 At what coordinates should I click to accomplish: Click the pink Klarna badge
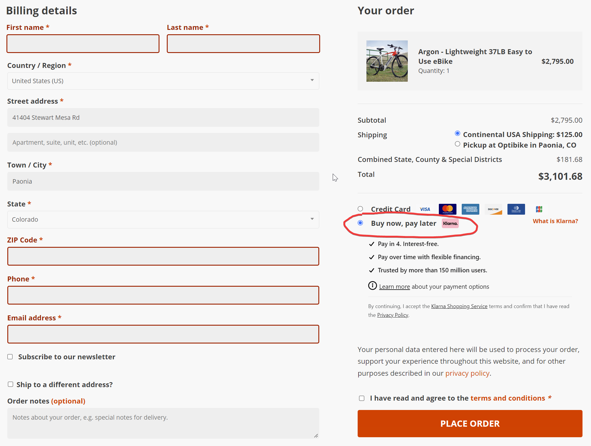(x=450, y=223)
